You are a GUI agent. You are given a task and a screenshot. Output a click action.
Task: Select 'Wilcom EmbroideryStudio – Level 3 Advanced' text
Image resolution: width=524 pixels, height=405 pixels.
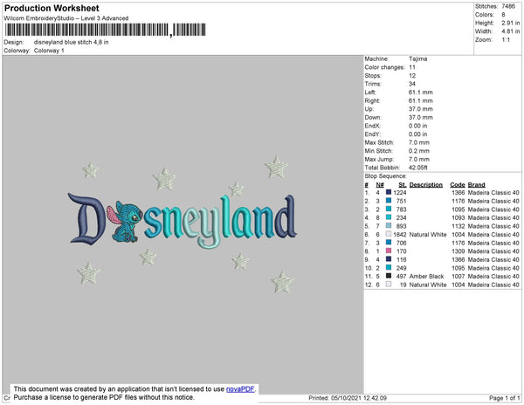(66, 18)
